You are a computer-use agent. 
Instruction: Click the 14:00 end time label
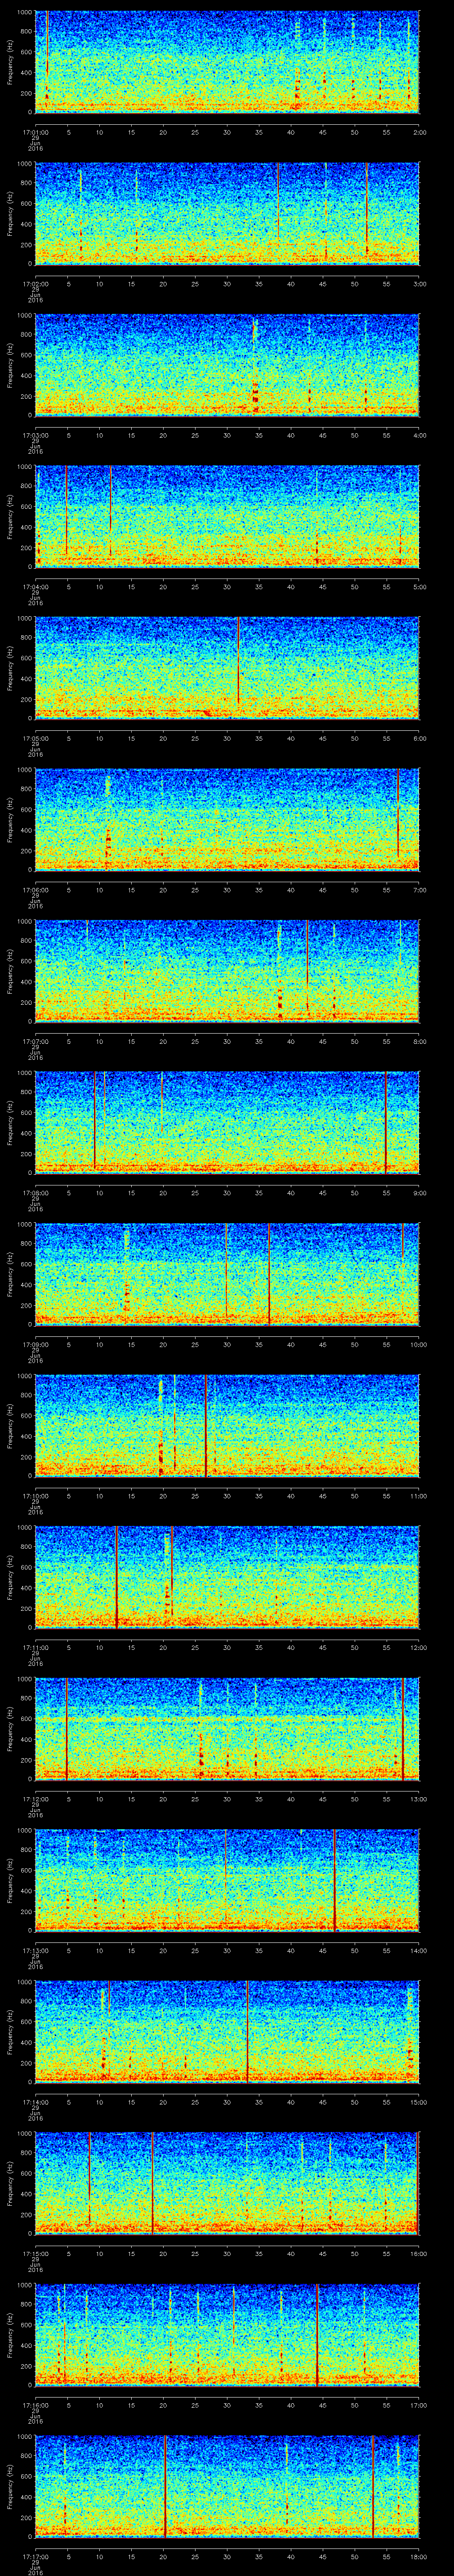coord(419,1950)
